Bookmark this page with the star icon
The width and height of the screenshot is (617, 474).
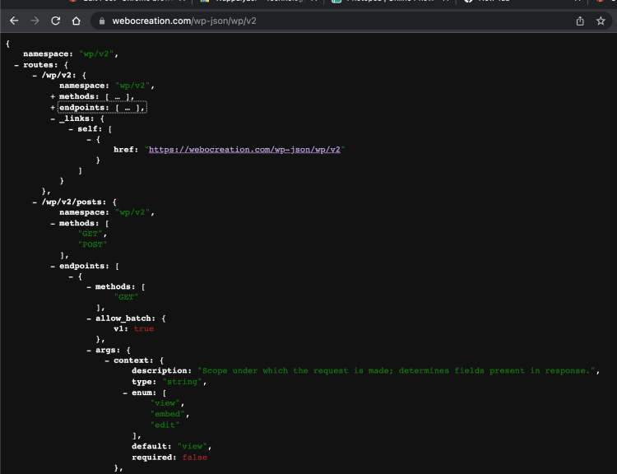tap(601, 21)
